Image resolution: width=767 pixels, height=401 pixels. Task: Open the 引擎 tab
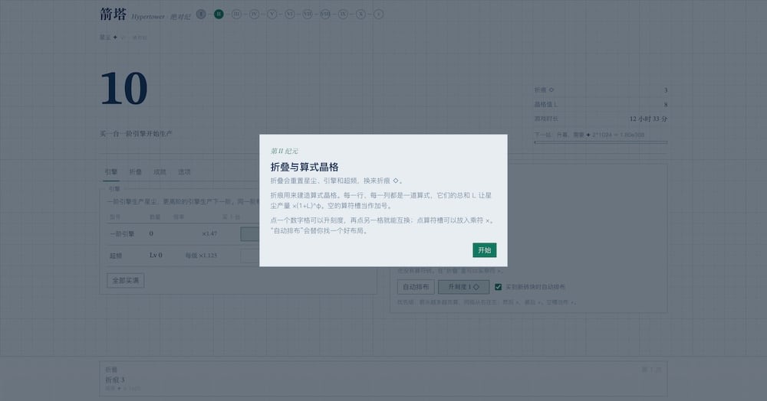(x=111, y=171)
